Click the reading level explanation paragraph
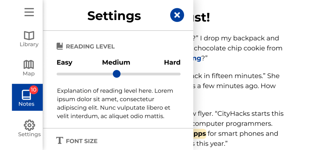Screen dimensions: 325x150 click(x=115, y=103)
